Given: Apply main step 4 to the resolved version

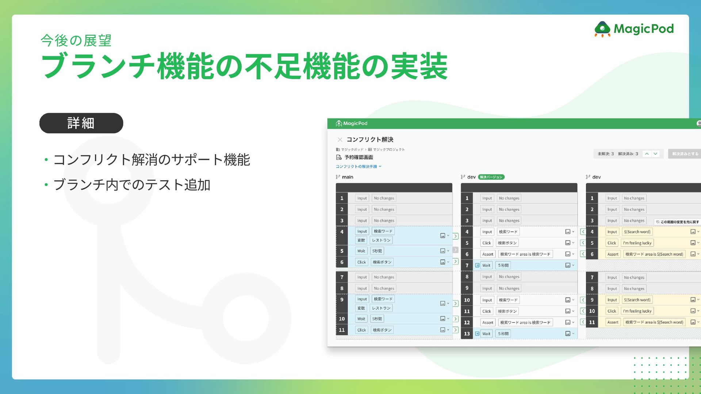Looking at the screenshot, I should pyautogui.click(x=456, y=236).
